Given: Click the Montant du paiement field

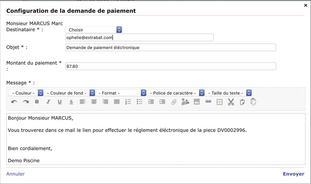Looking at the screenshot, I should point(170,66).
